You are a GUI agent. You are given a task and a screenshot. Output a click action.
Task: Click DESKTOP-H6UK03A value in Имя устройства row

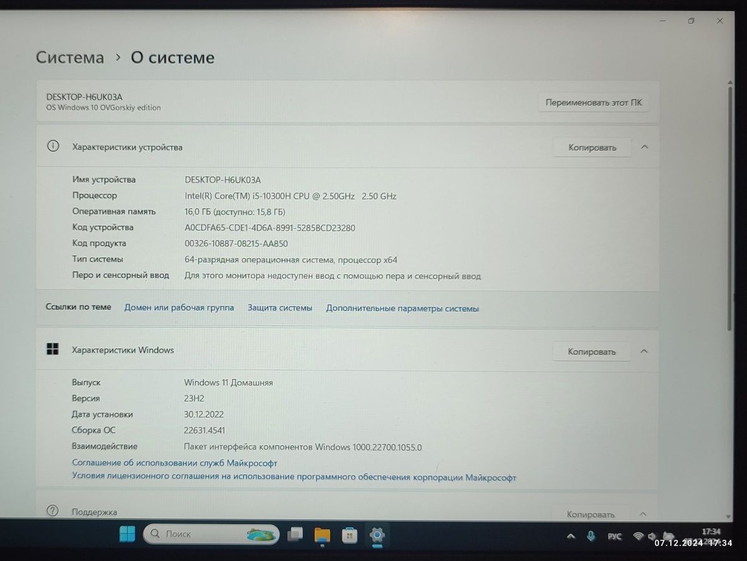pos(223,180)
